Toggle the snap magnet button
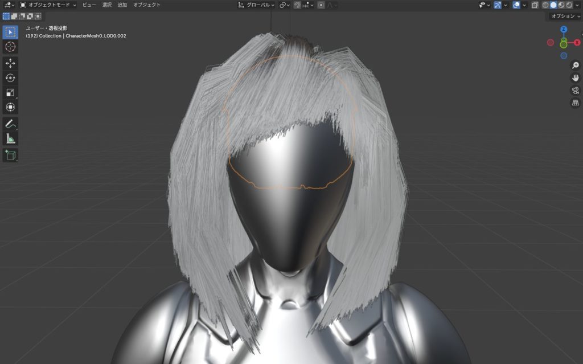Screen dimensions: 583x364 (x=298, y=5)
